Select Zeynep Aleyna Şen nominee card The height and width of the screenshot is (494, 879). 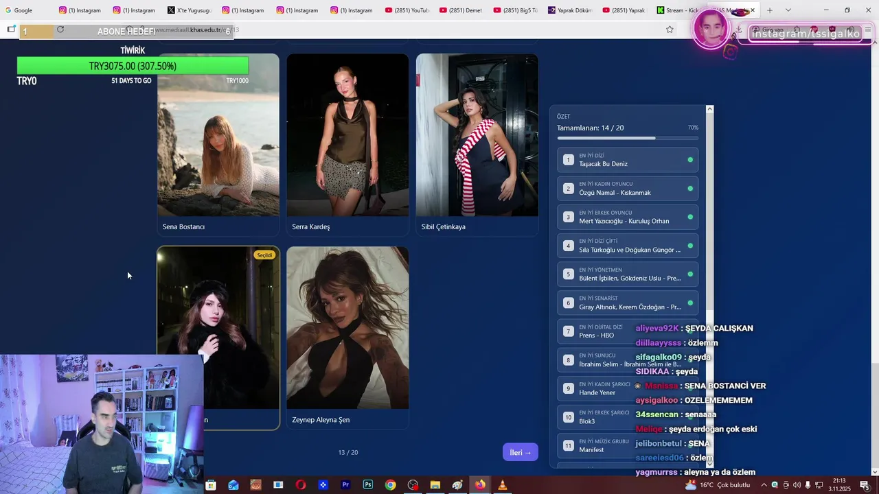pos(347,338)
